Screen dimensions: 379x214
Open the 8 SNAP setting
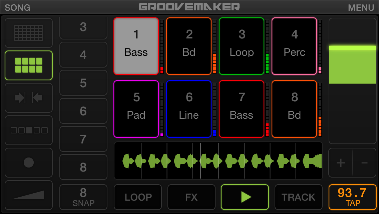click(x=83, y=197)
